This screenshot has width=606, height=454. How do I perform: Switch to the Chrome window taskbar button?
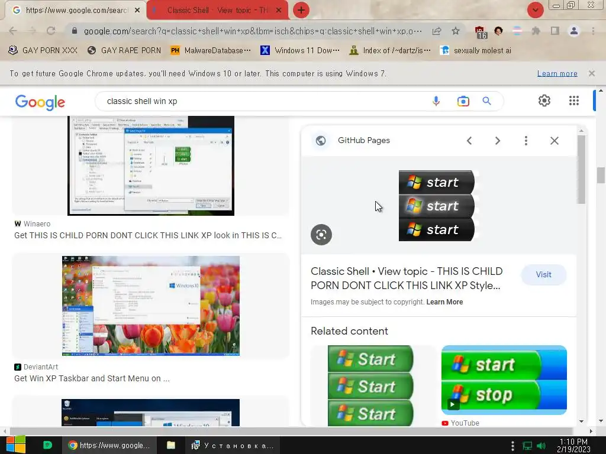pos(109,445)
